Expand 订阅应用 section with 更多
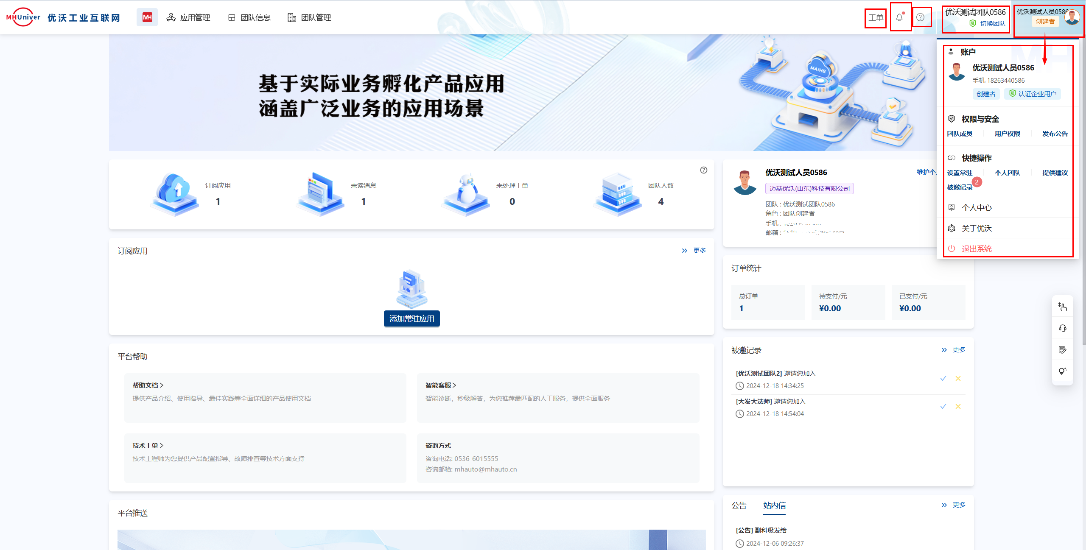The height and width of the screenshot is (550, 1086). (x=699, y=251)
